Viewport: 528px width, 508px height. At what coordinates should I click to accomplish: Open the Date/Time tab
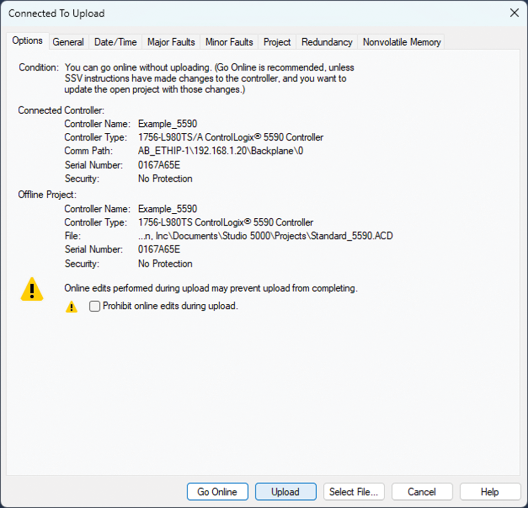click(115, 42)
